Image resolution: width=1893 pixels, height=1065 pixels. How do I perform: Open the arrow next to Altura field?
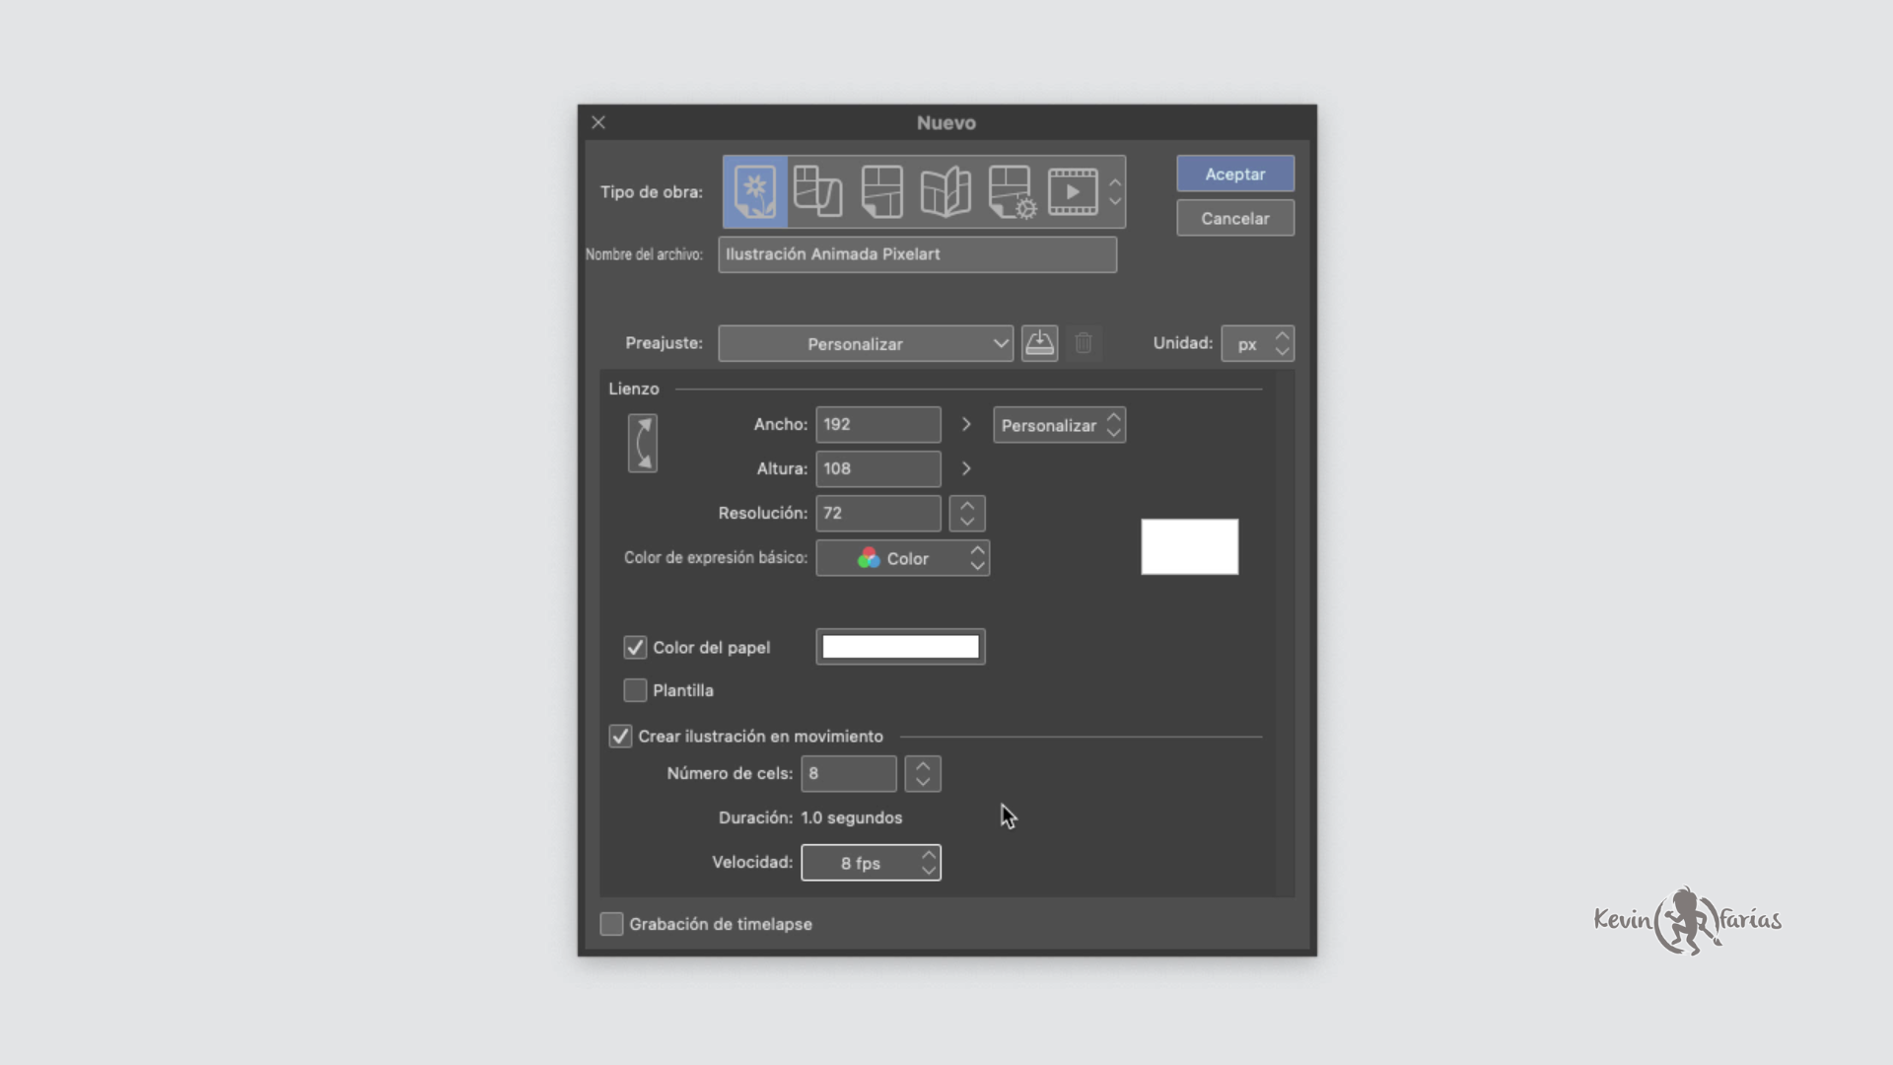(x=966, y=468)
